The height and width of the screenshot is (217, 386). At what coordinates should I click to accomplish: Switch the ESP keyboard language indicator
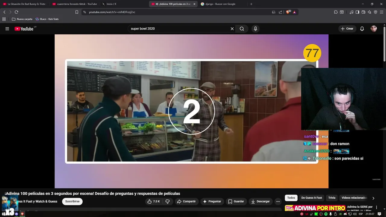(361, 214)
